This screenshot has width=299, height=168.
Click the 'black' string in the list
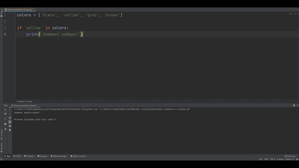click(49, 15)
